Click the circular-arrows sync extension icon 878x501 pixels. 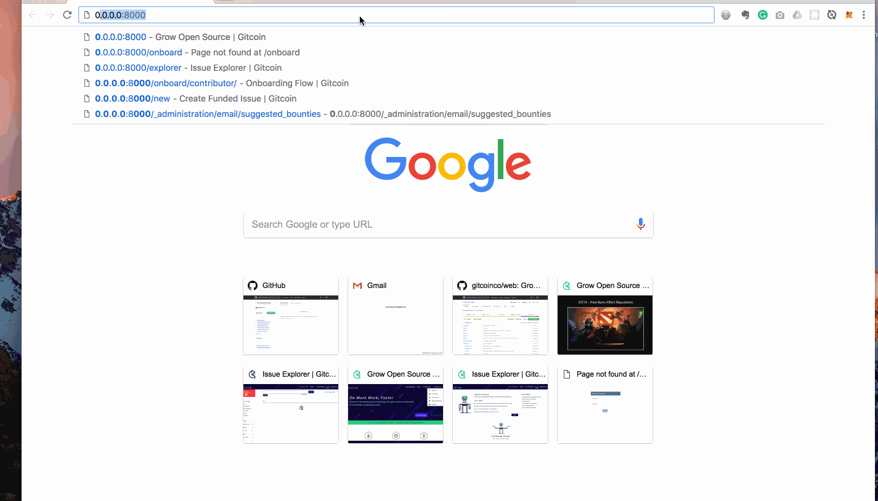point(832,15)
